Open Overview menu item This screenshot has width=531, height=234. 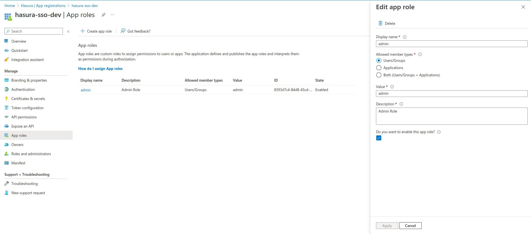point(19,41)
